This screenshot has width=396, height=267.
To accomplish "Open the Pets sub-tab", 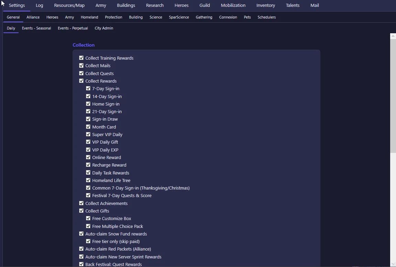I will tap(247, 17).
